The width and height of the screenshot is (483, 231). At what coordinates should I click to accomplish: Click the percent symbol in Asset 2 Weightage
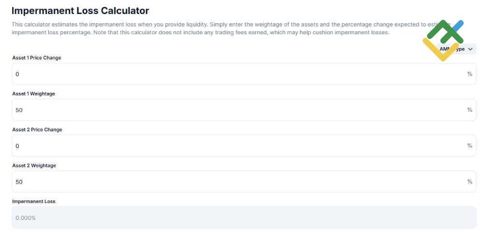coord(469,182)
